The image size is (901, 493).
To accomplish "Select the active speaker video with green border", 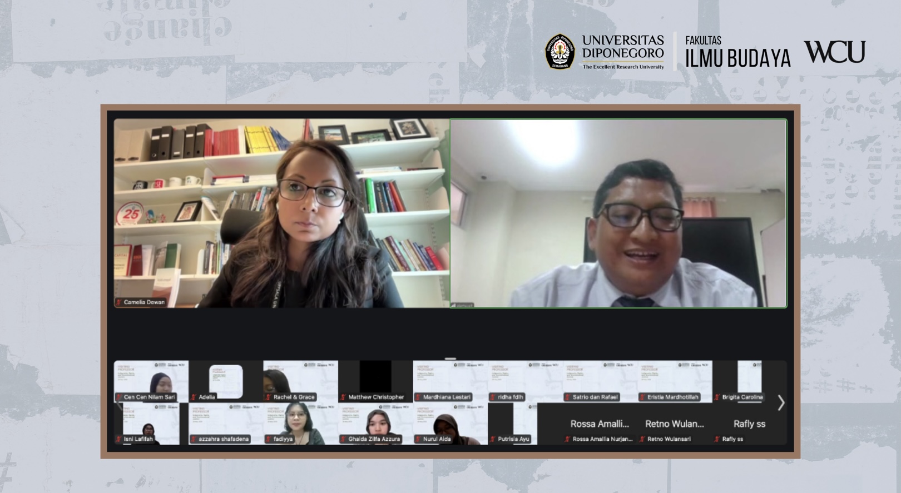I will [618, 213].
